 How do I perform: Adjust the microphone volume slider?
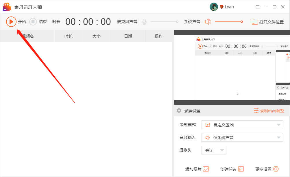point(165,22)
